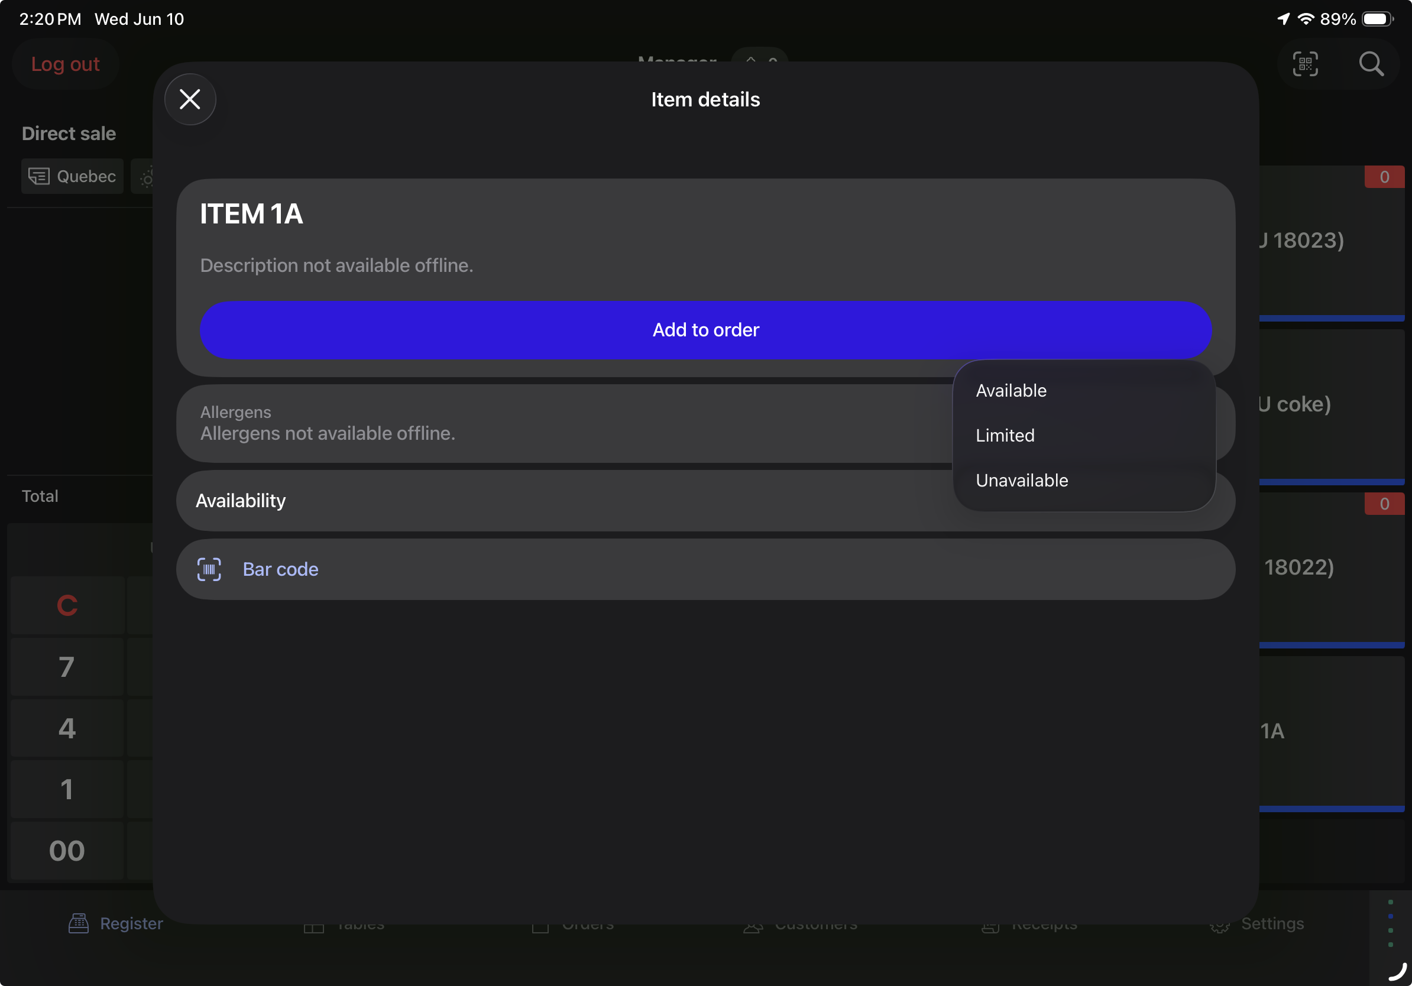The image size is (1412, 986).
Task: Open the Receipts tab
Action: [x=1029, y=926]
